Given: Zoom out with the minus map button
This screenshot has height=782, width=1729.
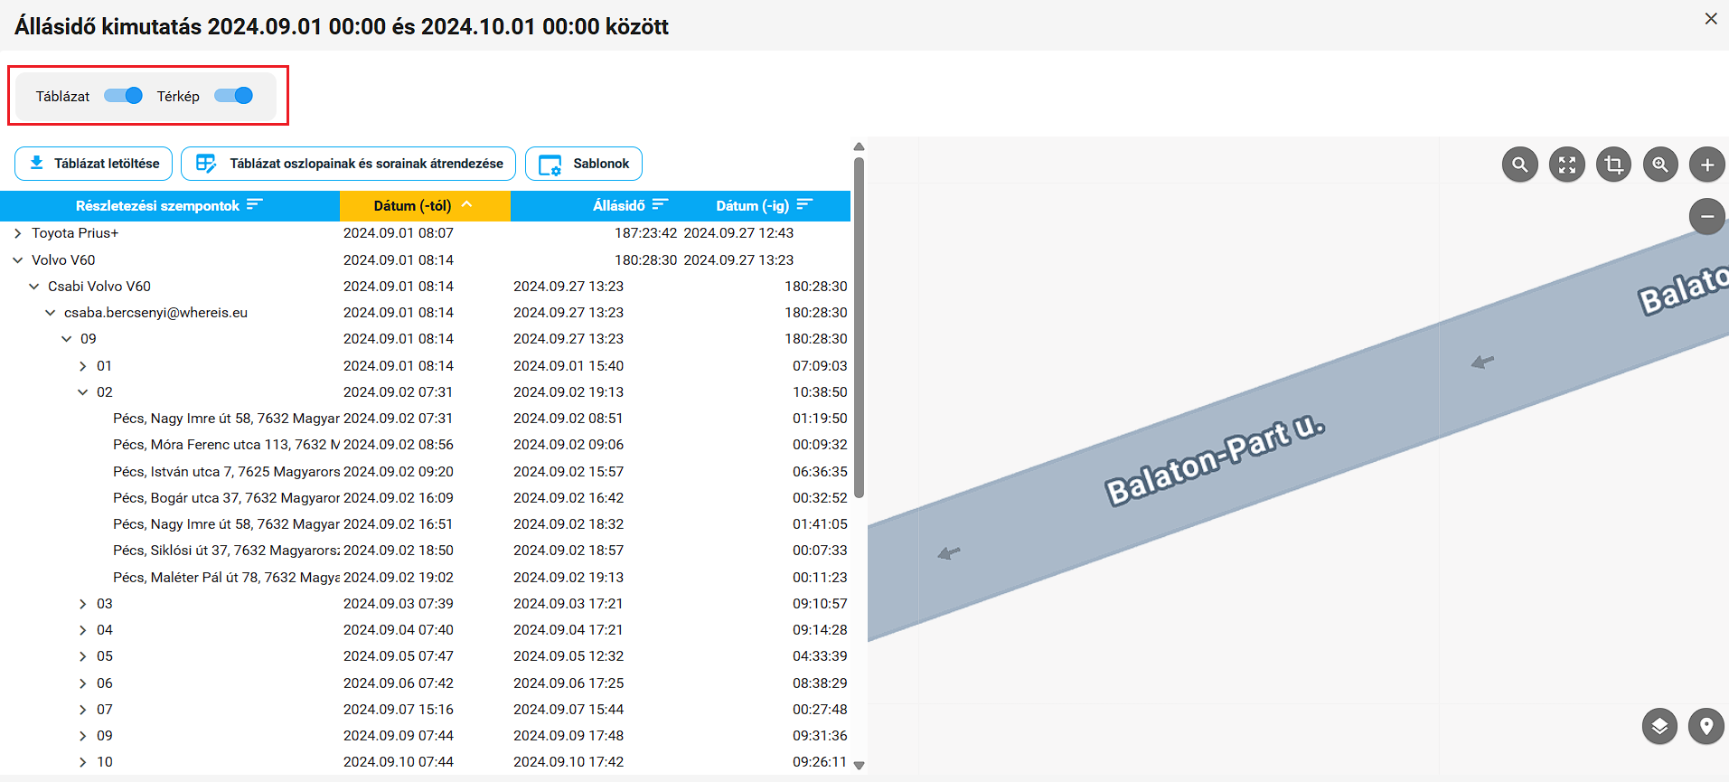Looking at the screenshot, I should 1706,216.
